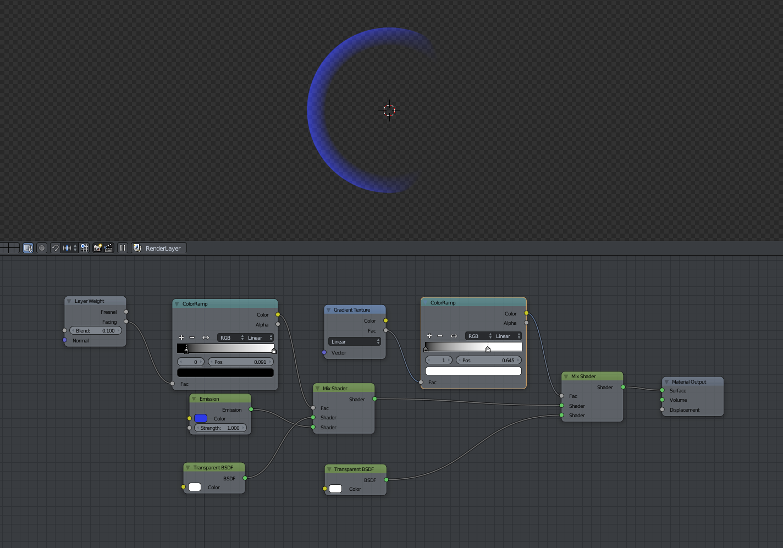Select the right Transparent BSDF node header

click(x=356, y=469)
